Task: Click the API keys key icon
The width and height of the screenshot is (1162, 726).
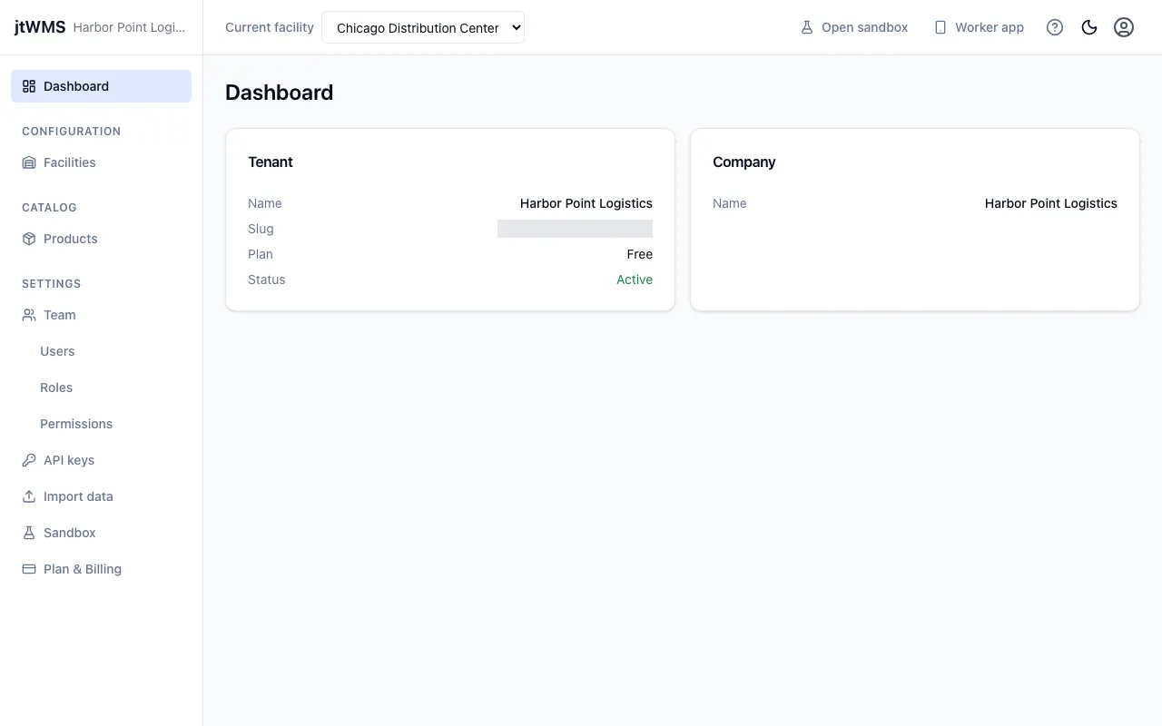Action: pyautogui.click(x=29, y=460)
